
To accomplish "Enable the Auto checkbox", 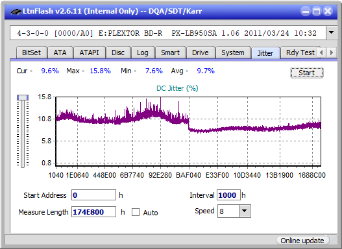I will 136,212.
